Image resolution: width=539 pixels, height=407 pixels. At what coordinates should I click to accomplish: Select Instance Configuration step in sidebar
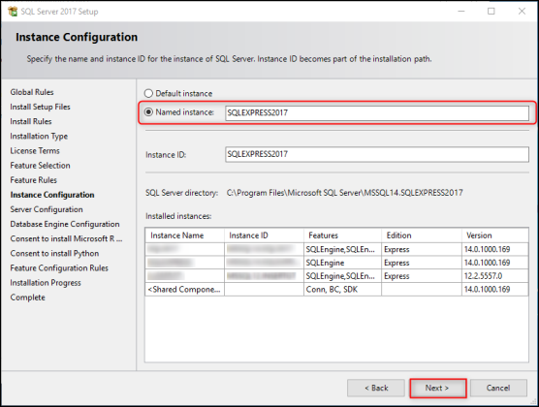click(52, 195)
